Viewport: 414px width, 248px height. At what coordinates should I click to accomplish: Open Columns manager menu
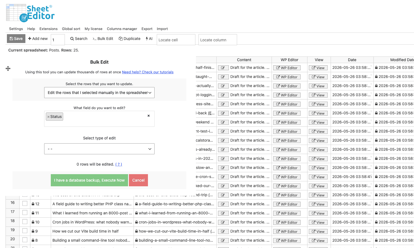[x=122, y=29]
